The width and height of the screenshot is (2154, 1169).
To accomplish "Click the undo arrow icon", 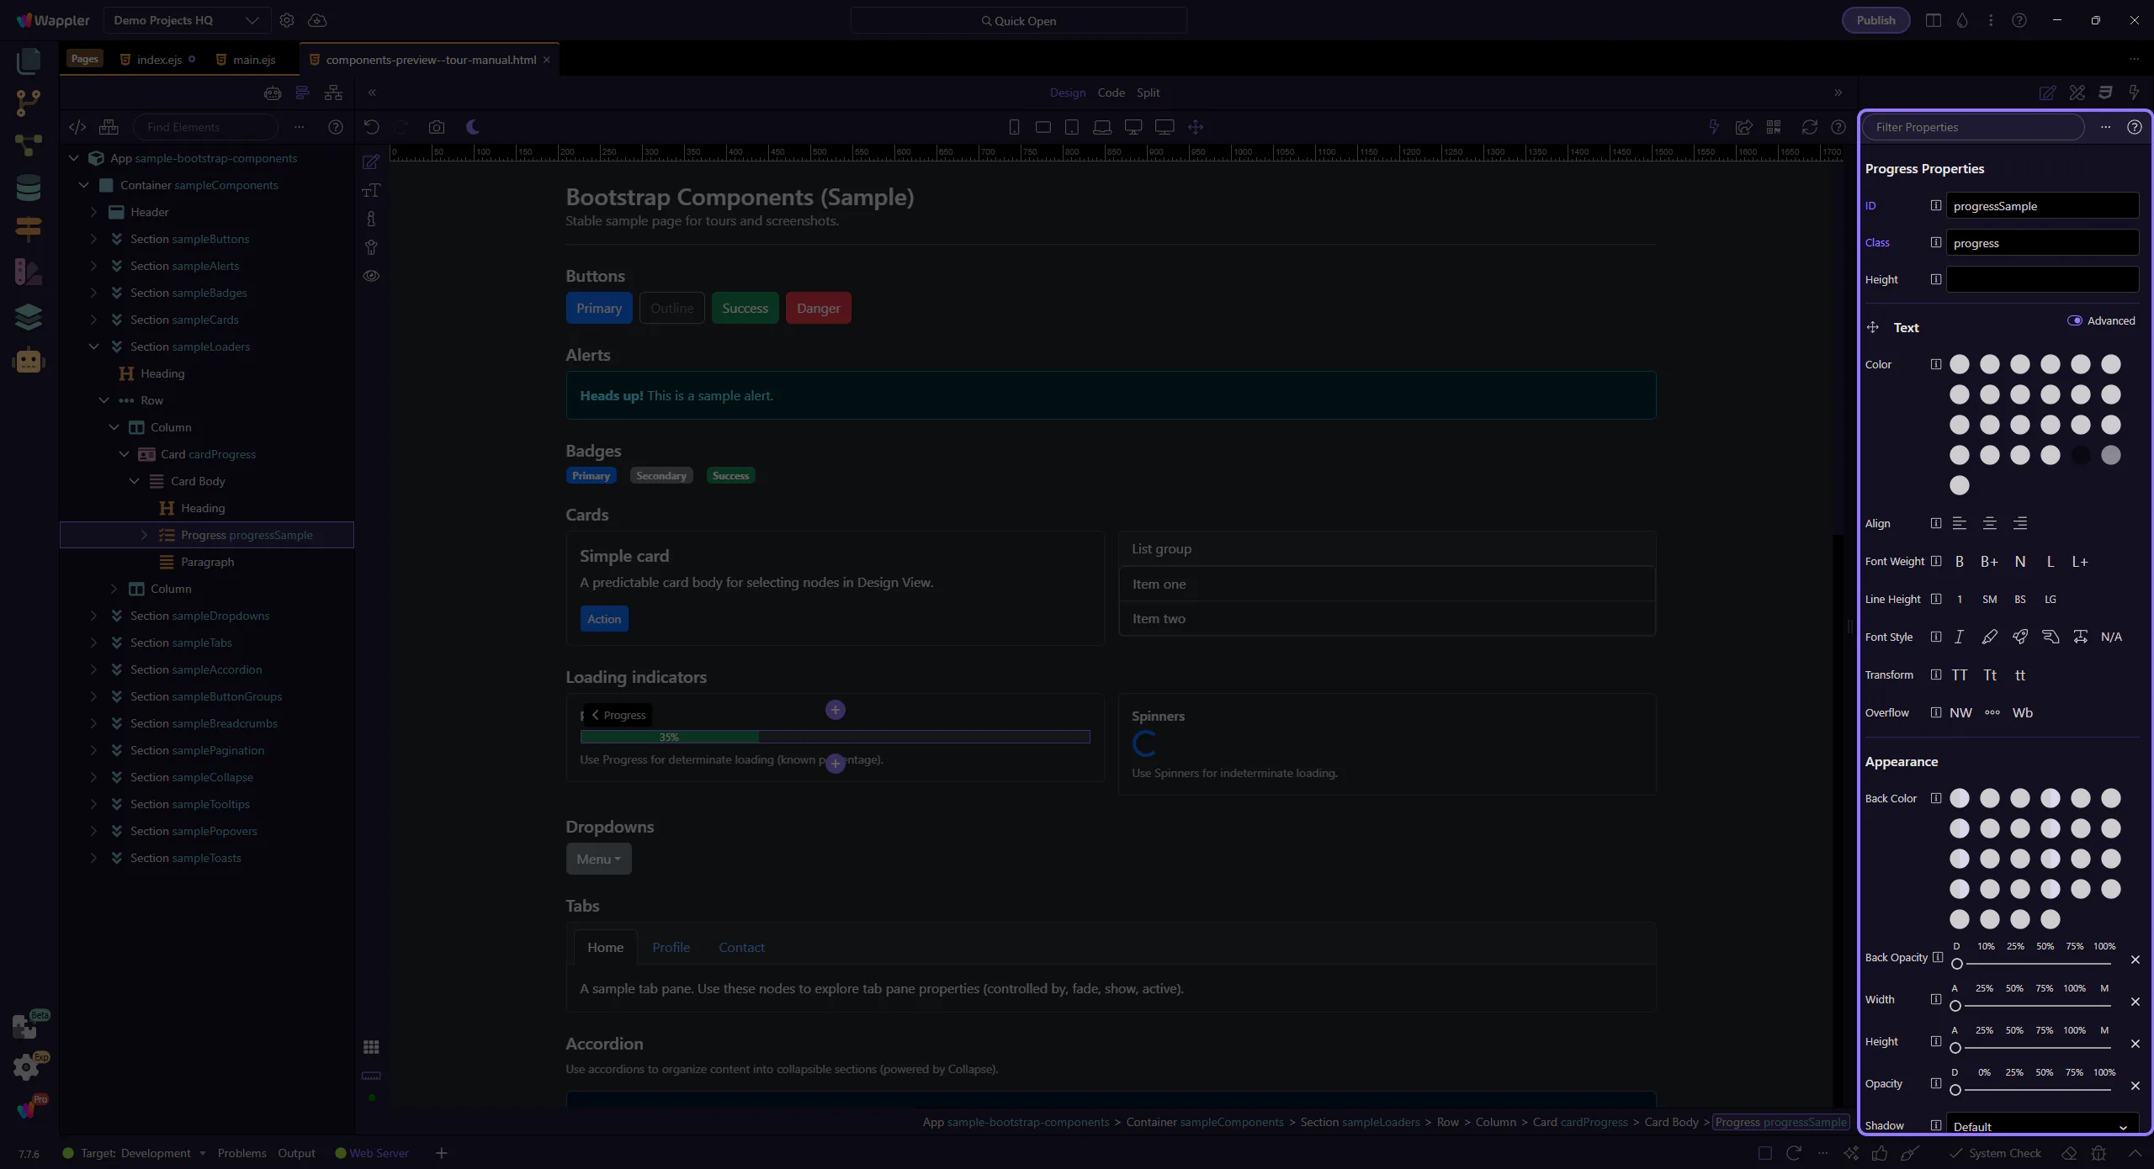I will click(x=371, y=127).
